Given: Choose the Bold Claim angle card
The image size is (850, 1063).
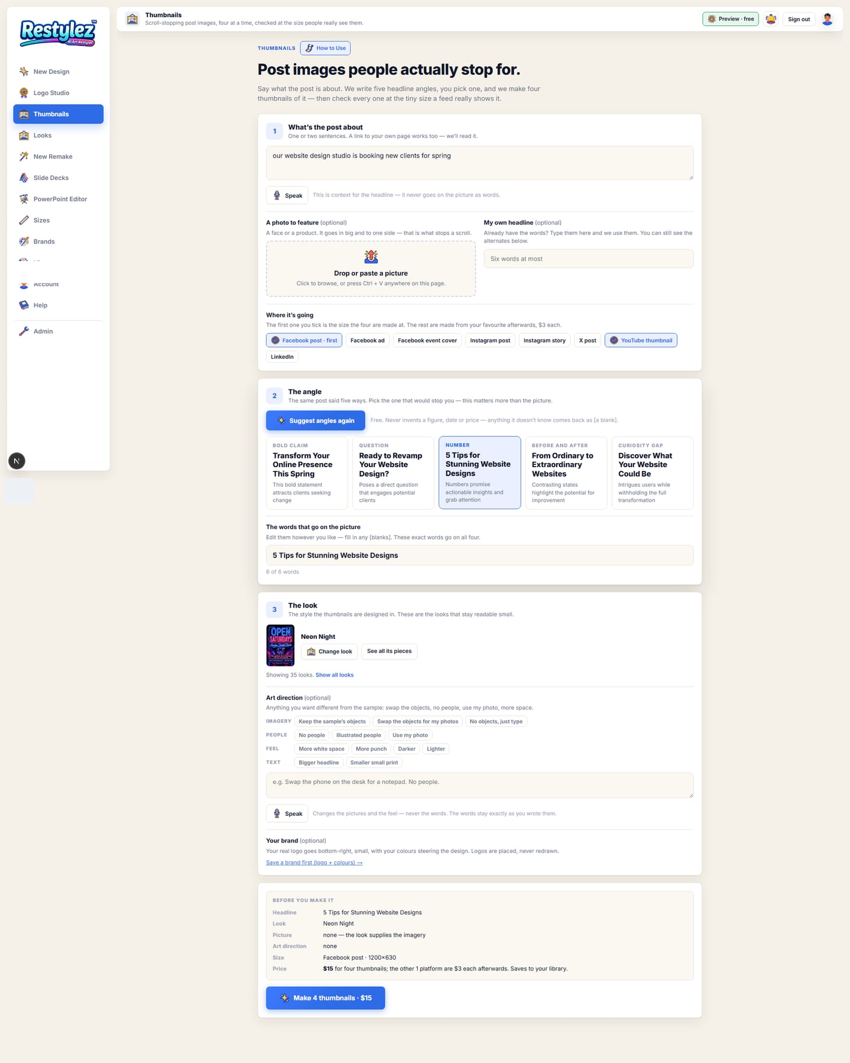Looking at the screenshot, I should 307,473.
